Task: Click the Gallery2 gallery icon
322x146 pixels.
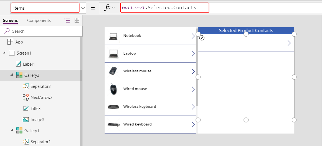Action: coord(19,75)
